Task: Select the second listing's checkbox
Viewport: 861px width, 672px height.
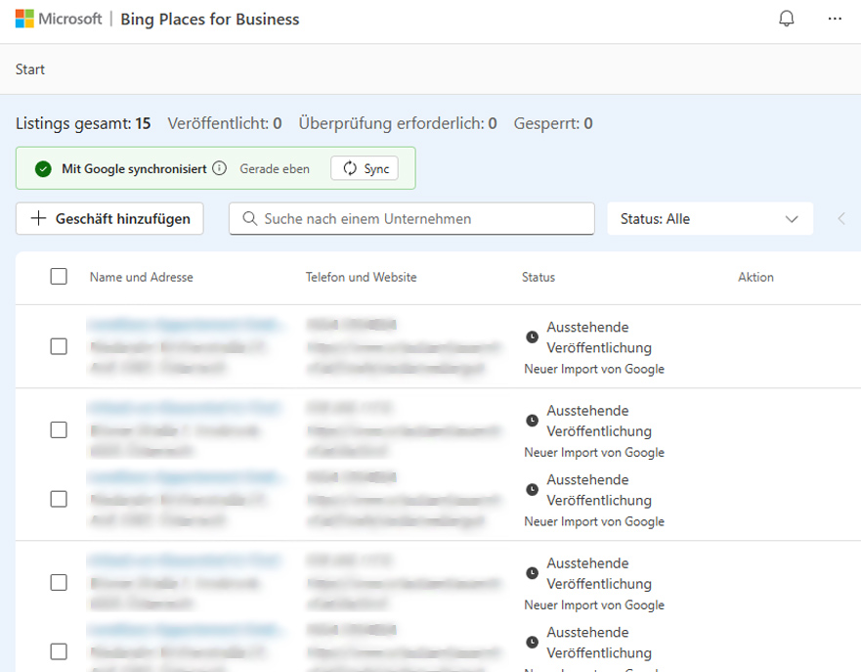Action: point(59,429)
